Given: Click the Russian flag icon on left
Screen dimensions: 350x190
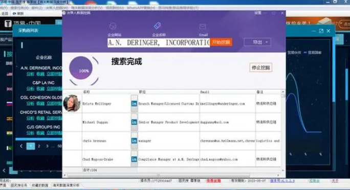Looking at the screenshot, I should (9, 104).
